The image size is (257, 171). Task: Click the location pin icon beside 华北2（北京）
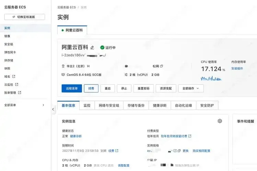(x=63, y=66)
